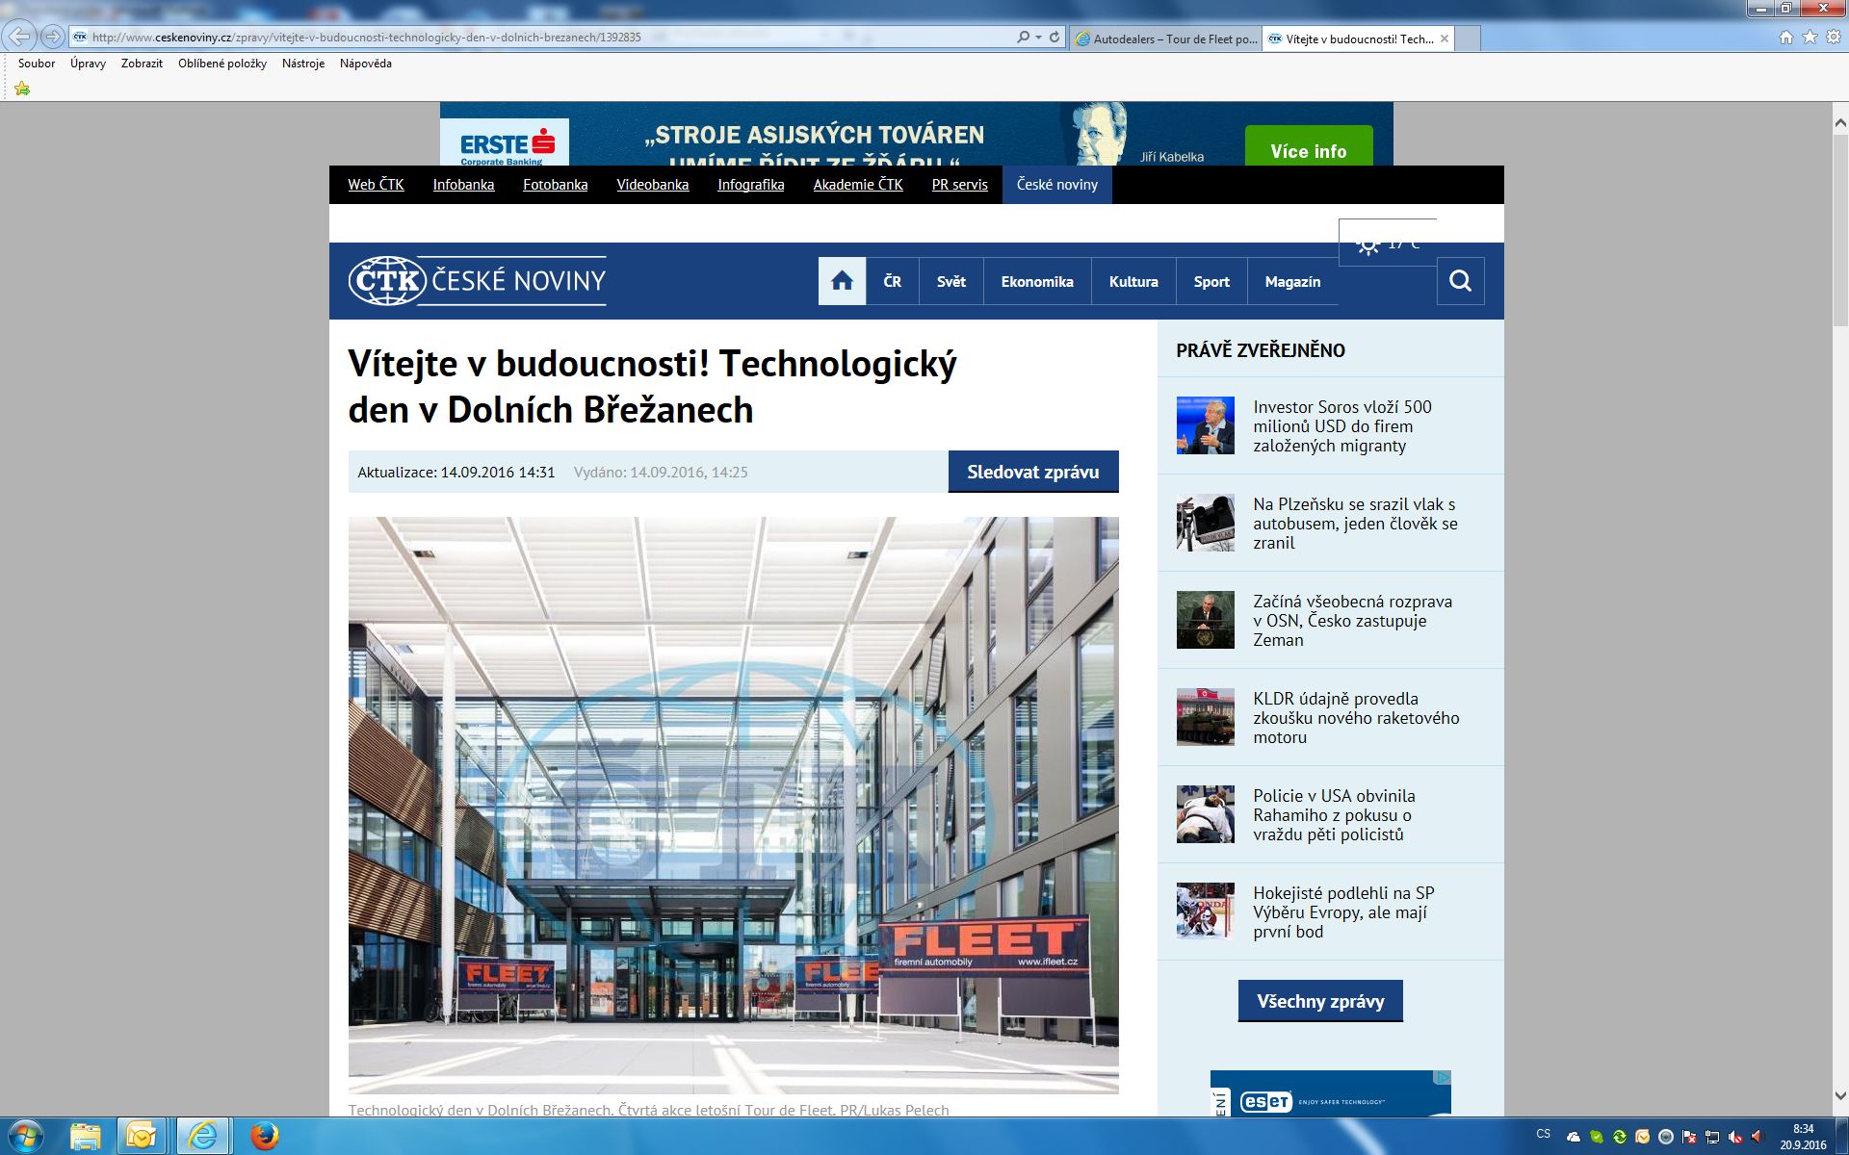This screenshot has height=1155, width=1849.
Task: Open the Outlook mail taskbar icon
Action: pos(142,1137)
